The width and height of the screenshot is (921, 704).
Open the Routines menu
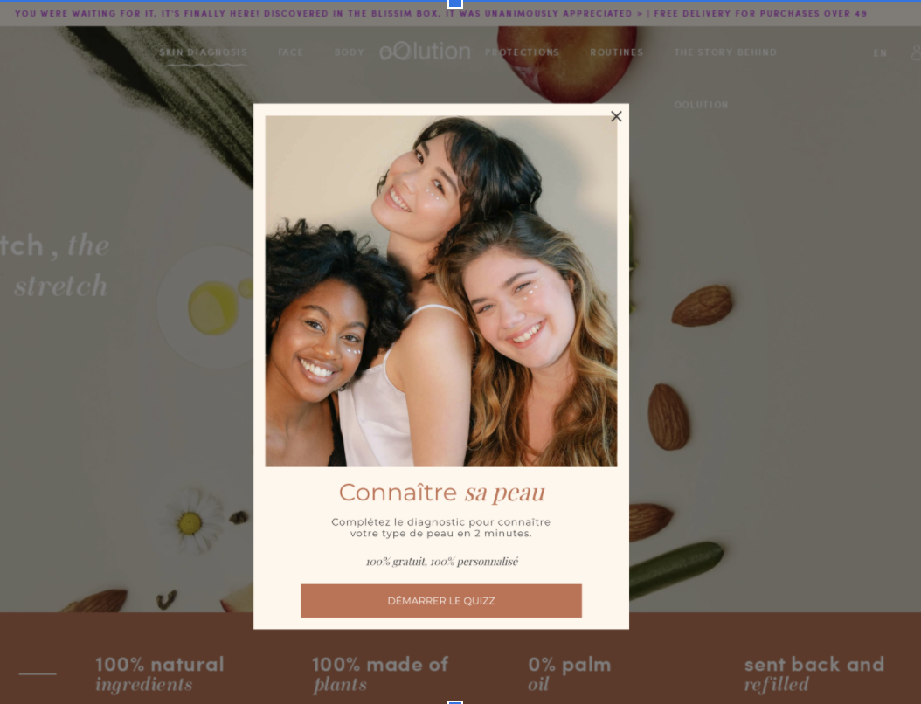pyautogui.click(x=617, y=52)
